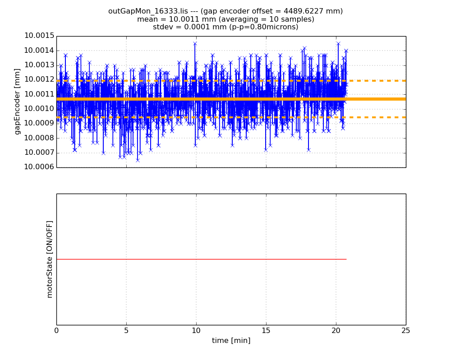Click the stdev text in the title
The height and width of the screenshot is (361, 451).
pyautogui.click(x=225, y=27)
